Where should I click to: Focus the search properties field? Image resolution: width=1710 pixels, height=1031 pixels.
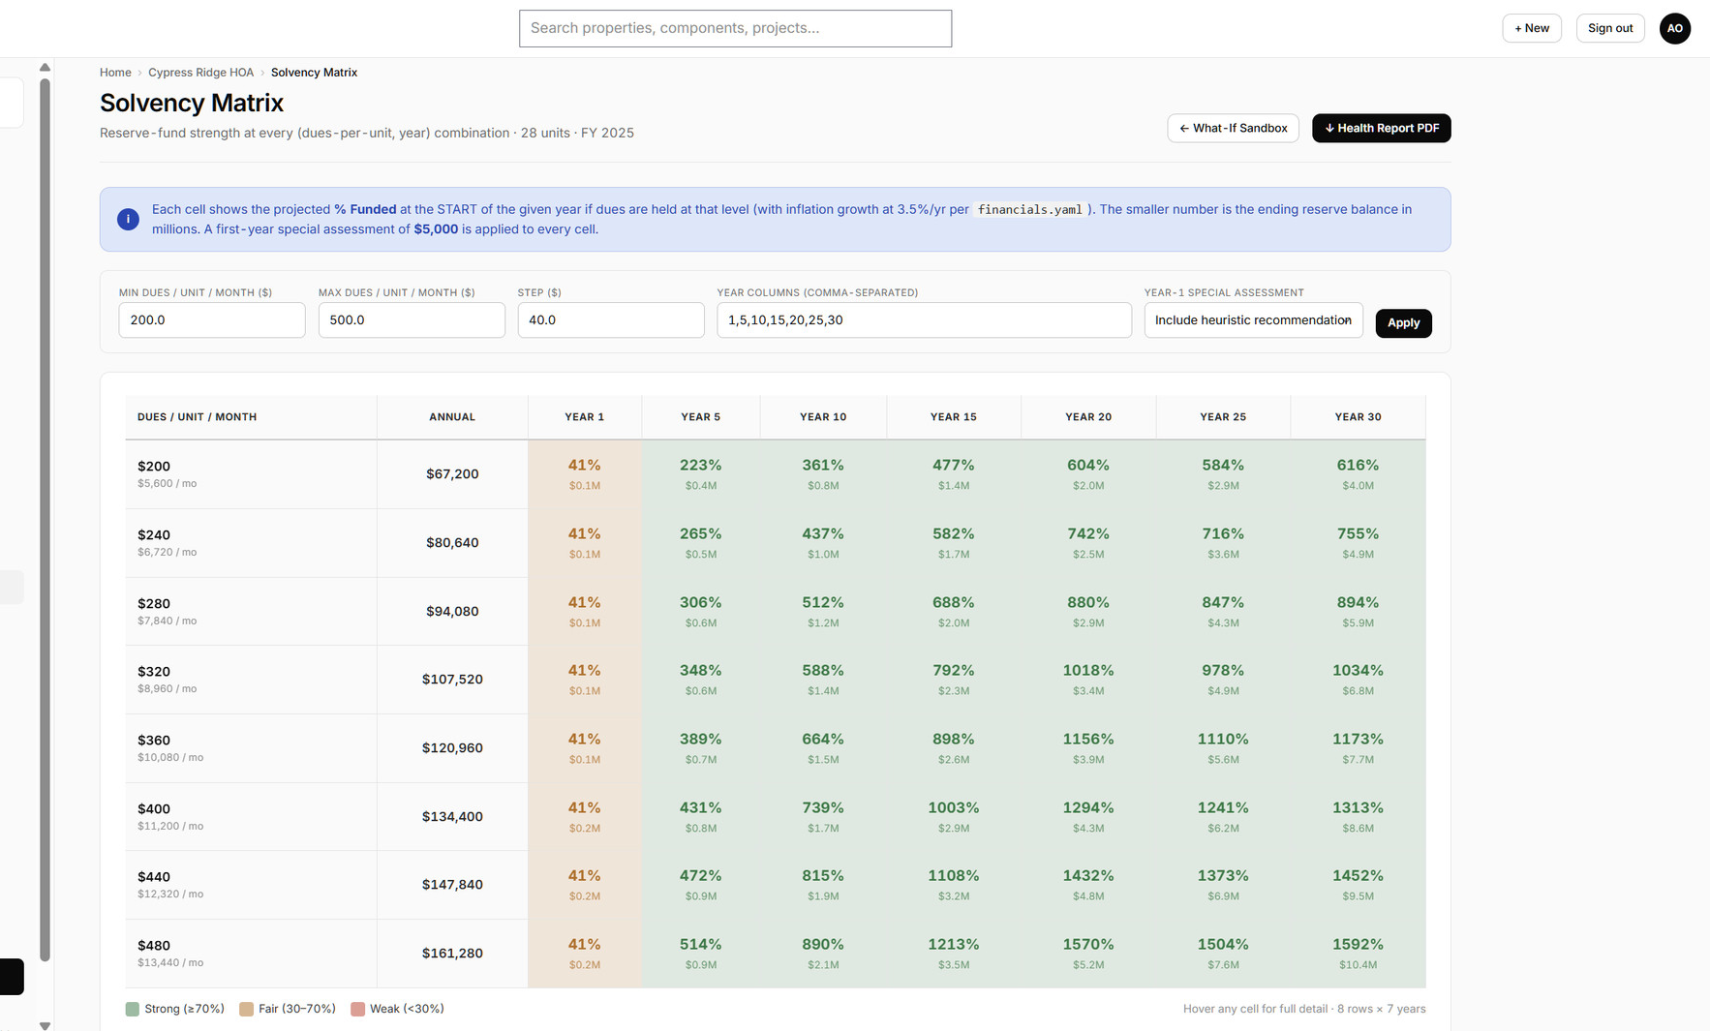coord(735,28)
